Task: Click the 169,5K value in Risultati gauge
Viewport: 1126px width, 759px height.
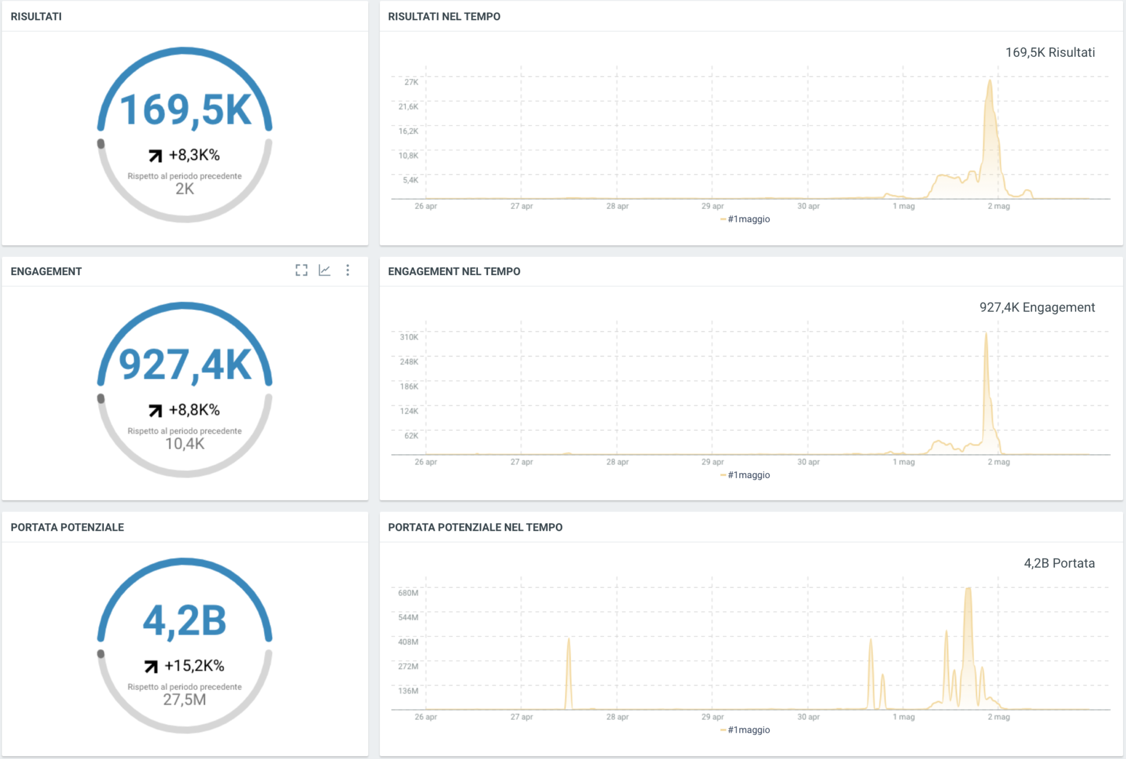Action: [185, 110]
